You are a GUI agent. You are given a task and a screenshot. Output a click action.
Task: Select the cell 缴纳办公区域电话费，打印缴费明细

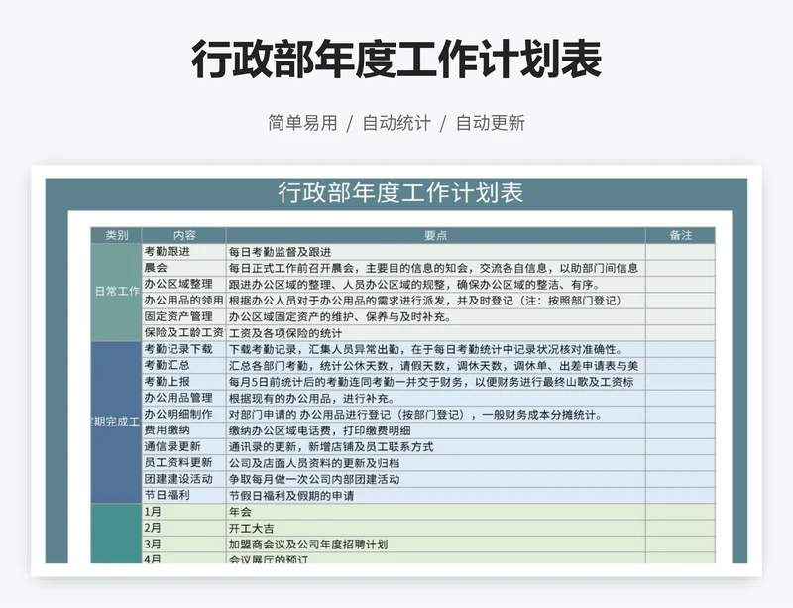tap(435, 430)
